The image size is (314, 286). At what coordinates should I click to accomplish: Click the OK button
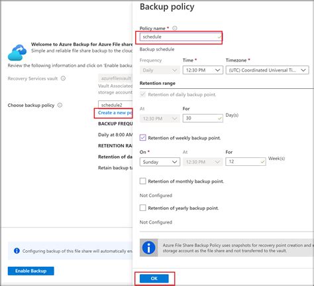pos(154,278)
